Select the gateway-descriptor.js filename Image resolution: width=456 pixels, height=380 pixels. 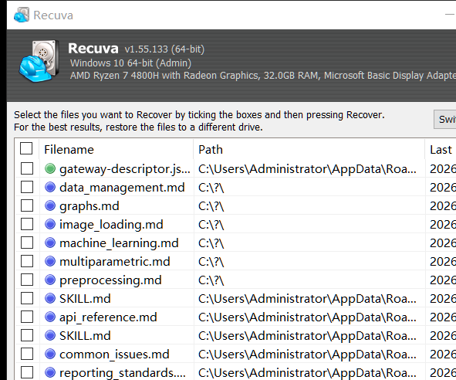tap(125, 169)
